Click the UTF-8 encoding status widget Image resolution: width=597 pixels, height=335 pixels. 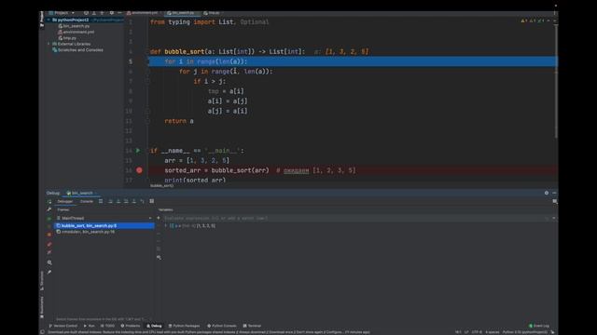pos(477,332)
